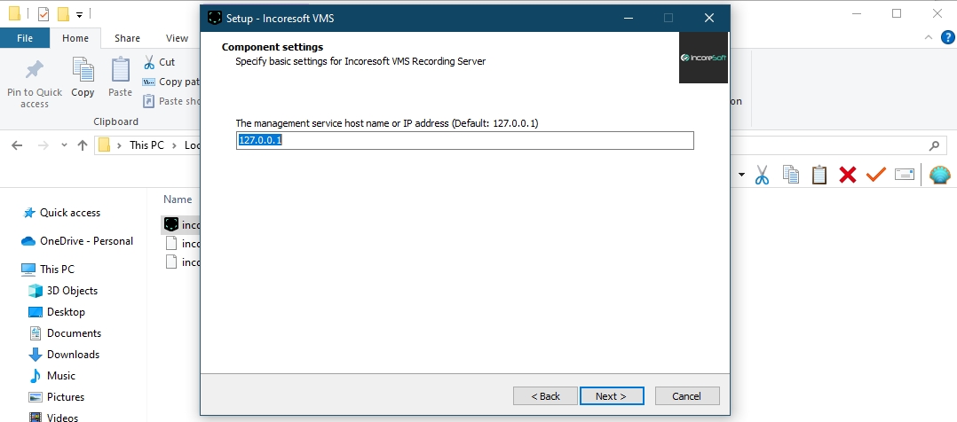Click This PC in address bar breadcrumb

[146, 145]
